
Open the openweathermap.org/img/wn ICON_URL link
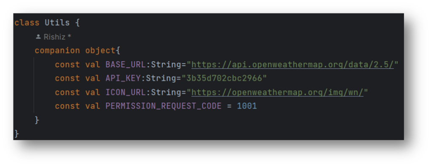(277, 92)
